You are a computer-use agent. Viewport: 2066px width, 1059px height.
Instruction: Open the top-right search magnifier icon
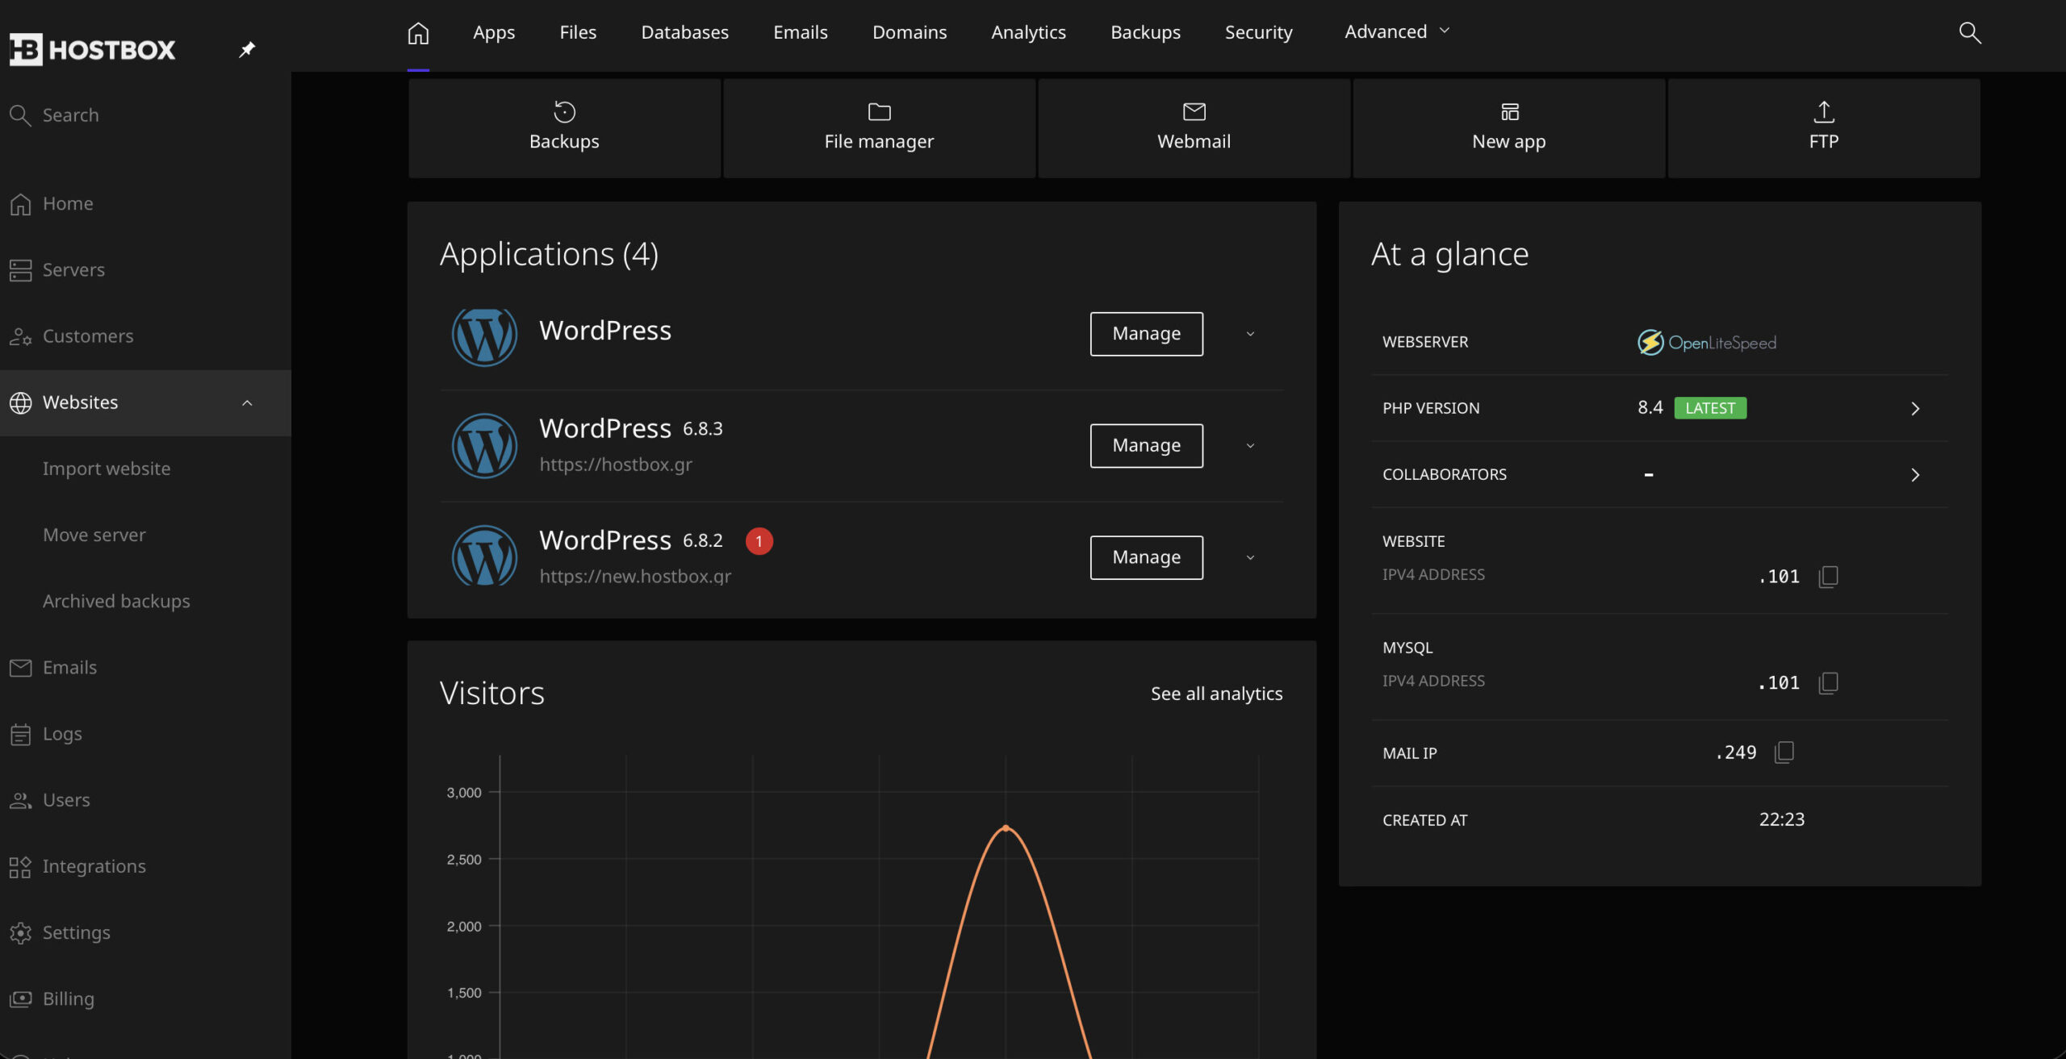[x=1970, y=33]
